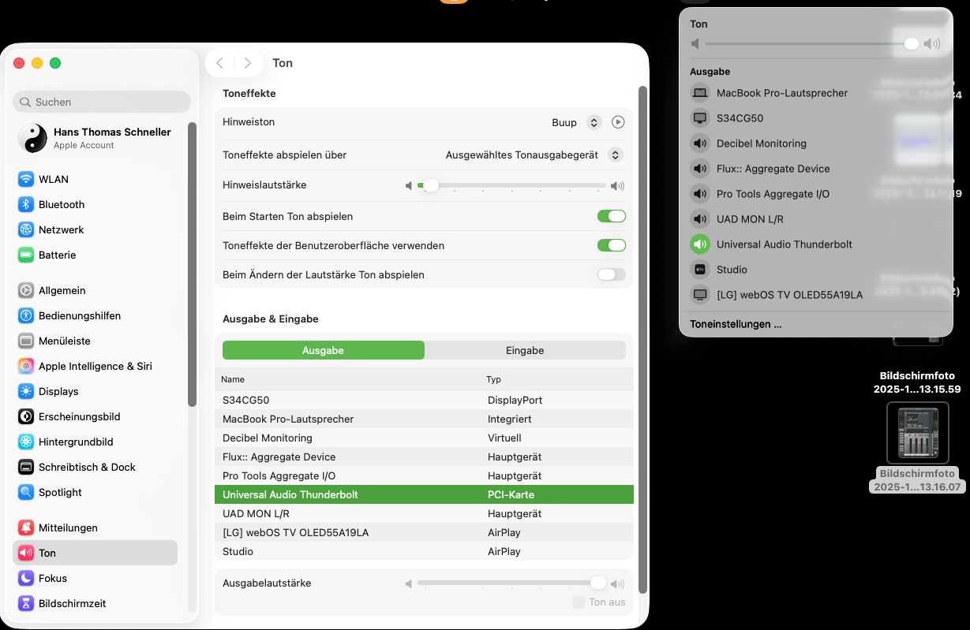Select Pro Tools Aggregate I/O table row

click(424, 475)
